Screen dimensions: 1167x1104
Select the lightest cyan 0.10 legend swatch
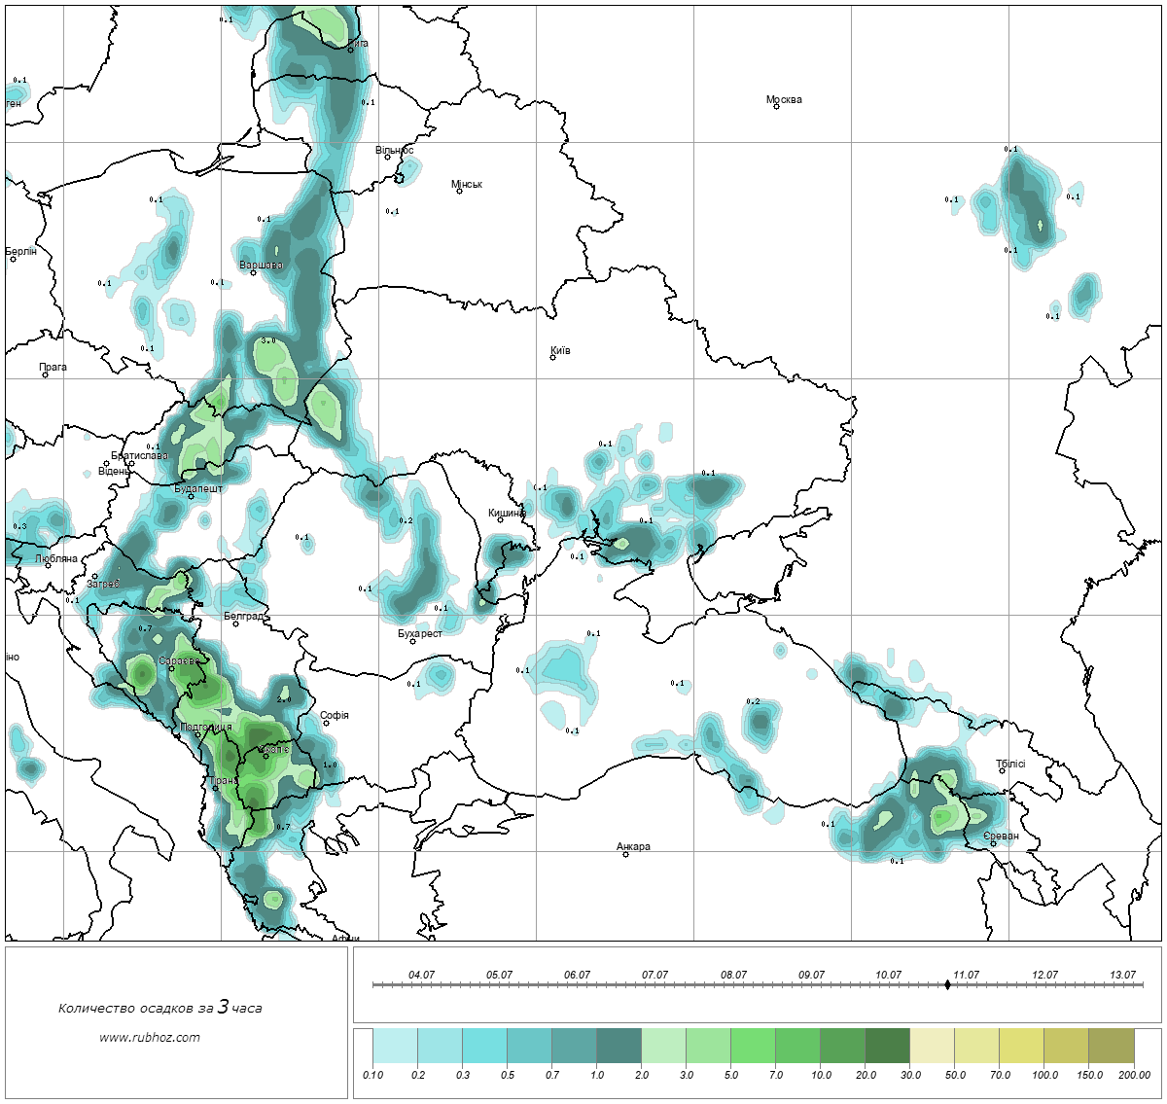pos(395,1048)
